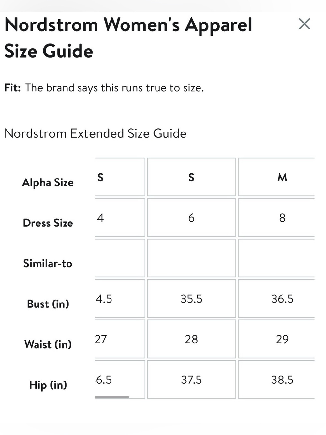Select the dress size 8 cell
Viewport: 326px width, 435px height.
[x=276, y=218]
